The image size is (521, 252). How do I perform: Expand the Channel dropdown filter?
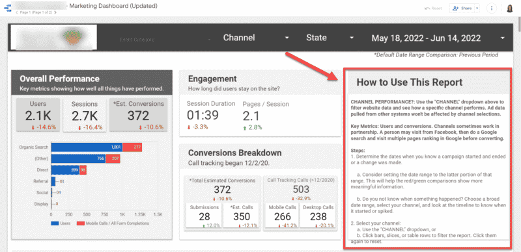256,38
